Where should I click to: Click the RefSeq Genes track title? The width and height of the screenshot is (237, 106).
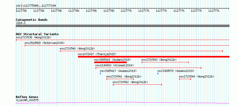[27, 97]
